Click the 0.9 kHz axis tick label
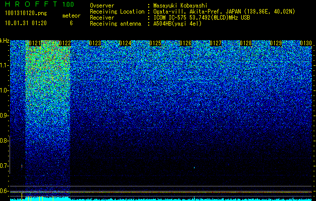The width and height of the screenshot is (316, 201). [x=5, y=116]
